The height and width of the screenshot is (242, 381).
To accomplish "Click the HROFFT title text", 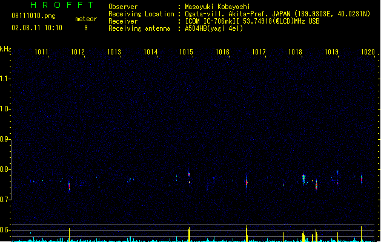I will click(62, 5).
